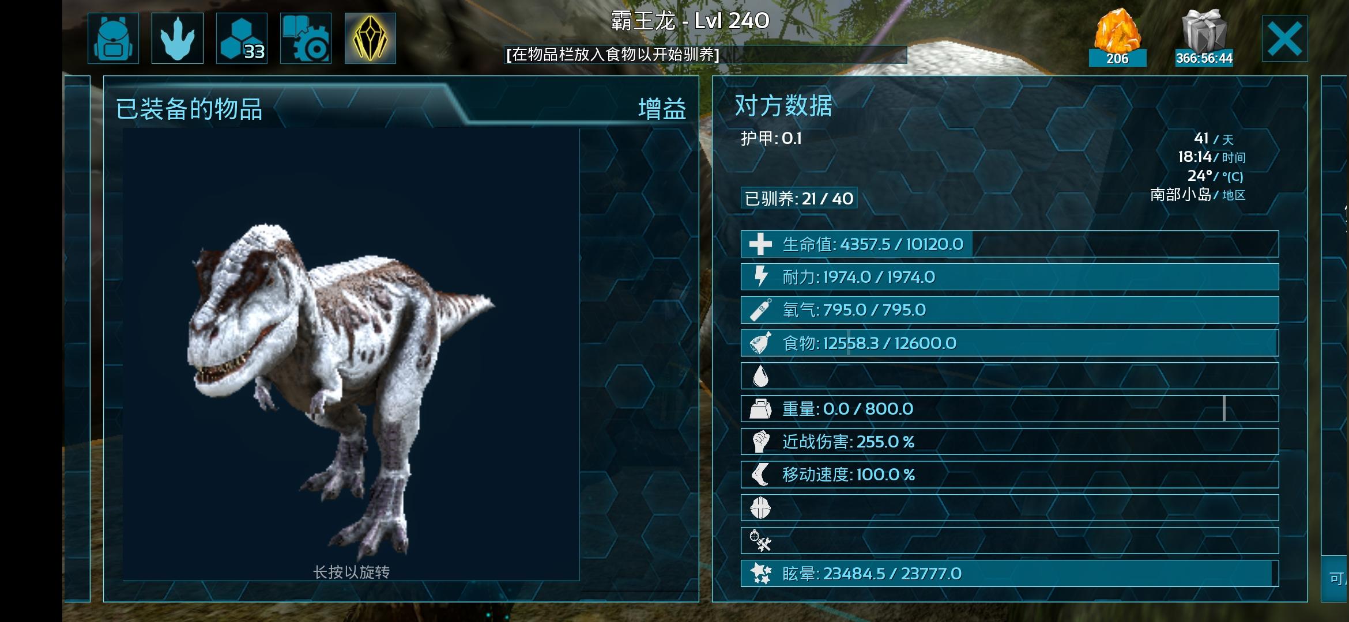Tap the 耐力 stamina stat row

1009,277
